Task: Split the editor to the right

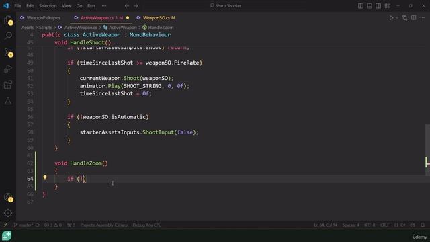Action: click(414, 18)
